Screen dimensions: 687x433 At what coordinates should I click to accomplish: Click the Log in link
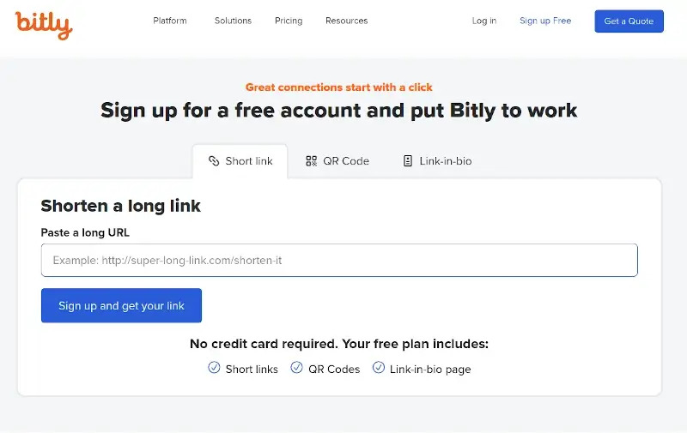pos(484,21)
